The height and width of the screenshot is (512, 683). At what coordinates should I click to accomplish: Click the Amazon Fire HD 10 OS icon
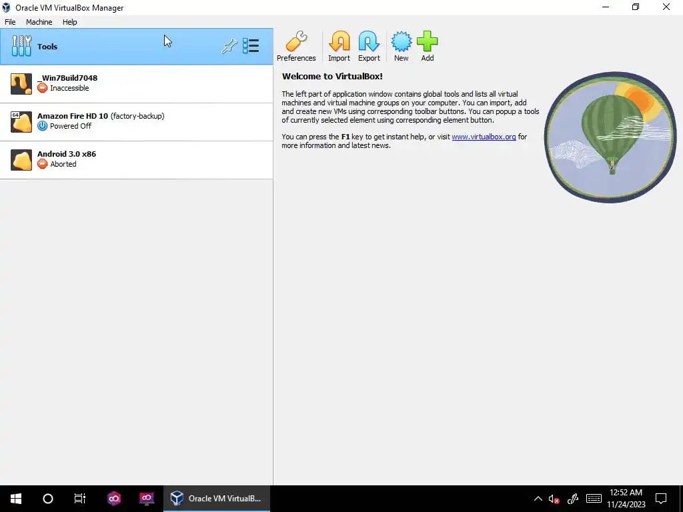(21, 122)
